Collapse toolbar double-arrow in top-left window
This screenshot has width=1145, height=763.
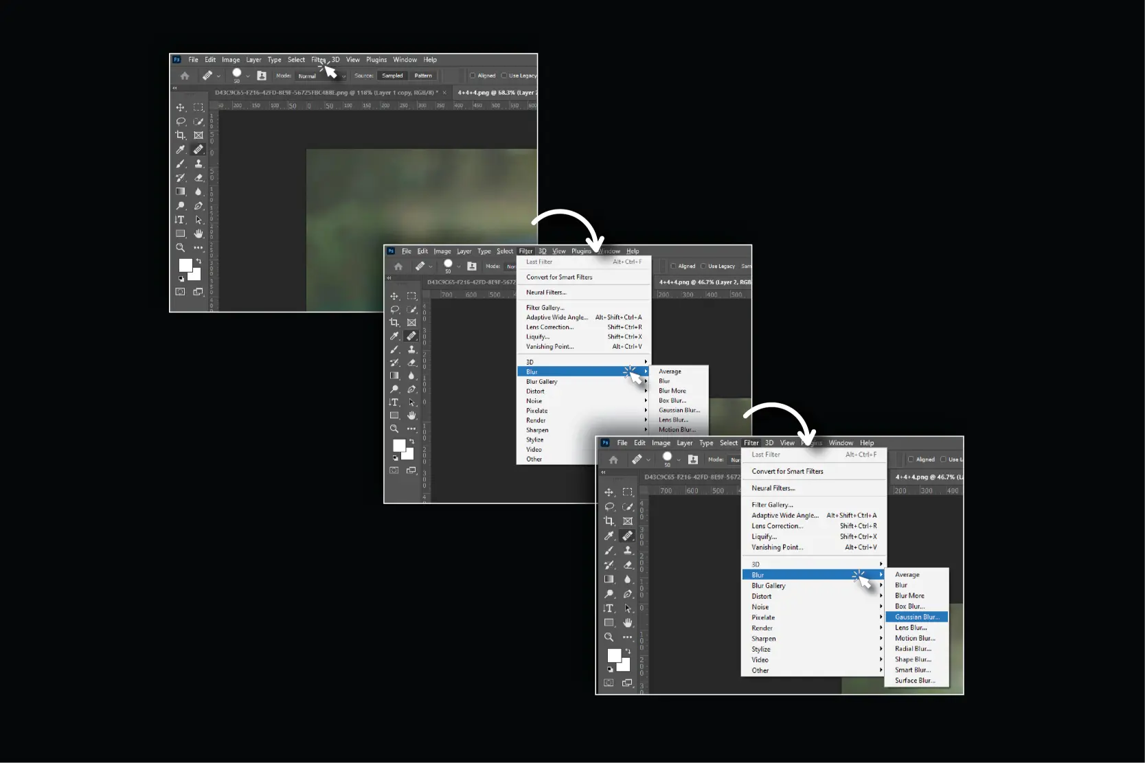174,88
